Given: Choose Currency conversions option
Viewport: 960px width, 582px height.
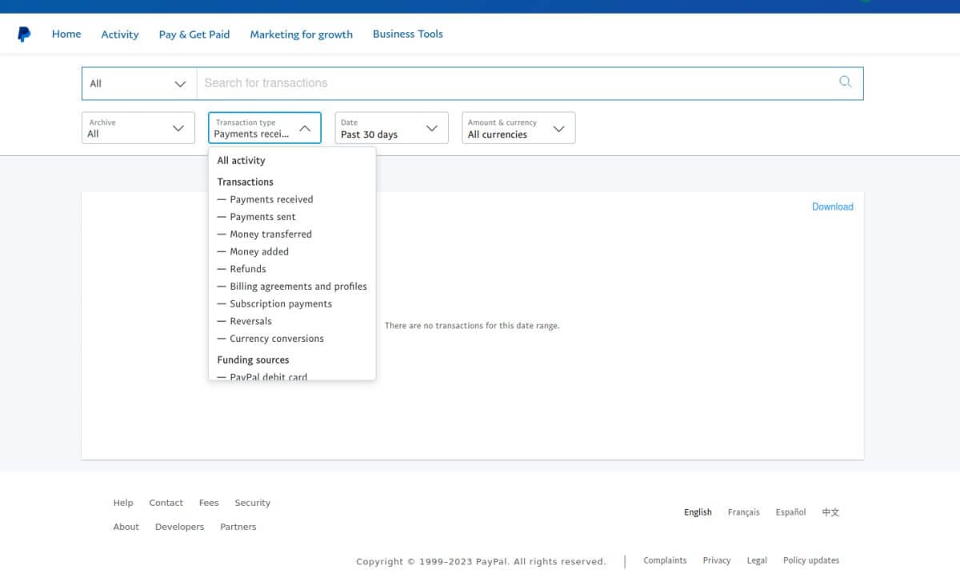Looking at the screenshot, I should [277, 339].
